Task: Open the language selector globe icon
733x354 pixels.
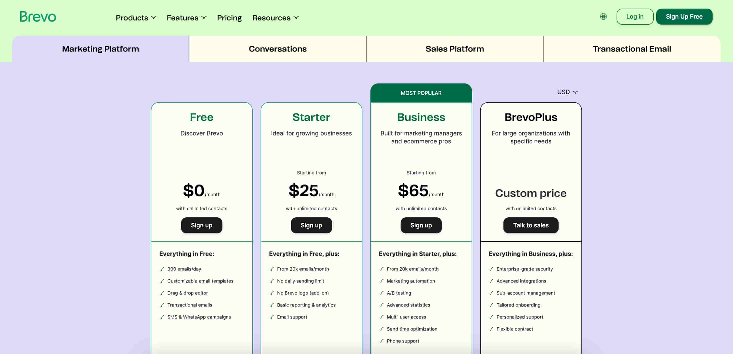Action: 603,16
